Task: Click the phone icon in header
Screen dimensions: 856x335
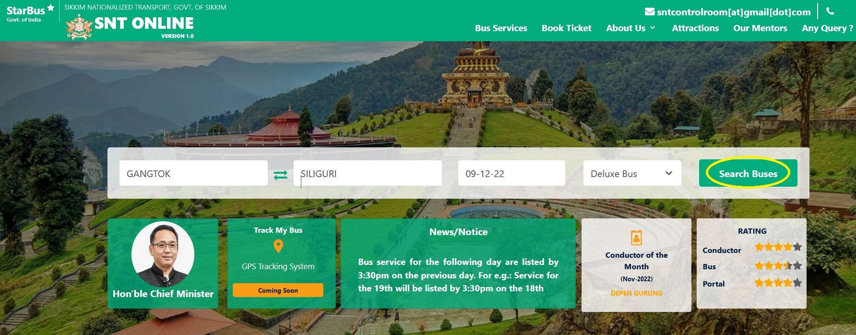Action: (x=830, y=12)
